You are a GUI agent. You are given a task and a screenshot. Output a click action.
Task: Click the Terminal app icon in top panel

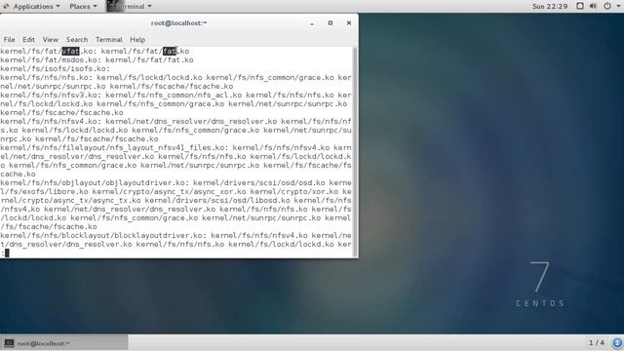click(x=115, y=6)
